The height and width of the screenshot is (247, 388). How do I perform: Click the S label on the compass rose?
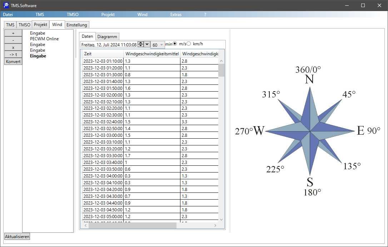(x=310, y=182)
